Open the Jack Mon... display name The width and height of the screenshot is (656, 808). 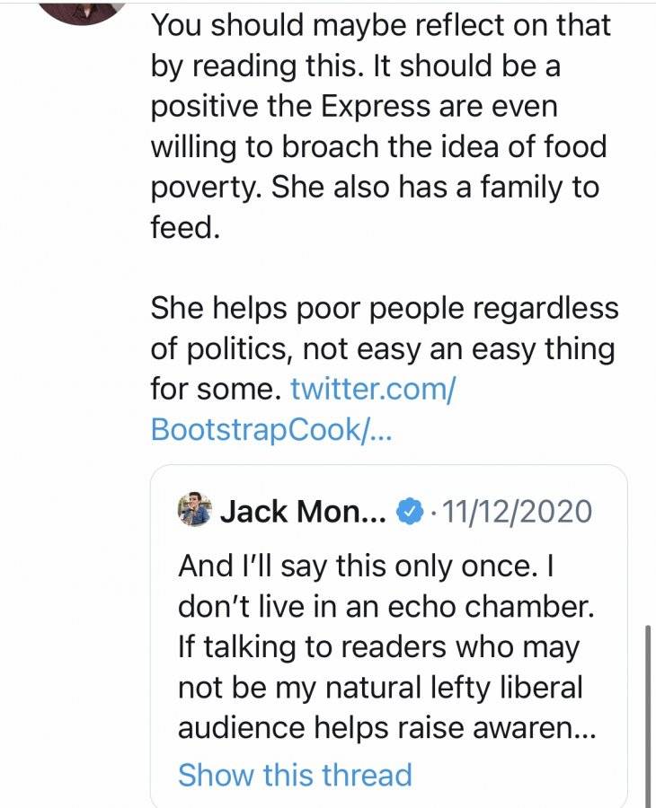coord(303,512)
